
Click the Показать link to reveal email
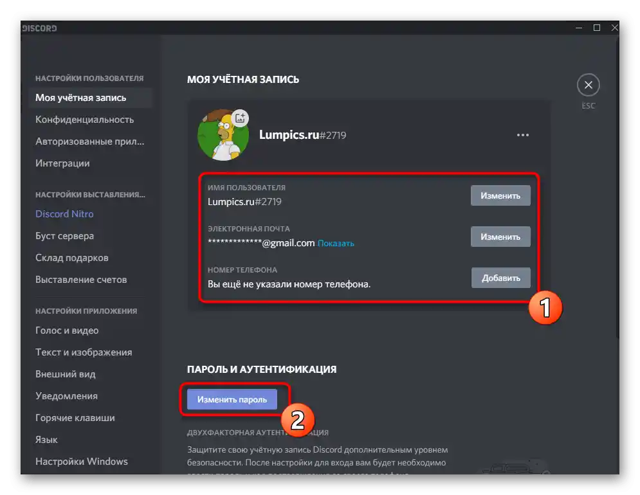click(336, 244)
